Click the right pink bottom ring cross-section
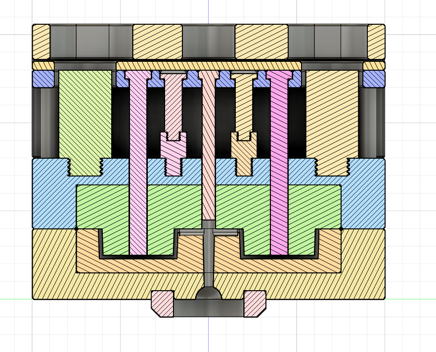 [255, 304]
